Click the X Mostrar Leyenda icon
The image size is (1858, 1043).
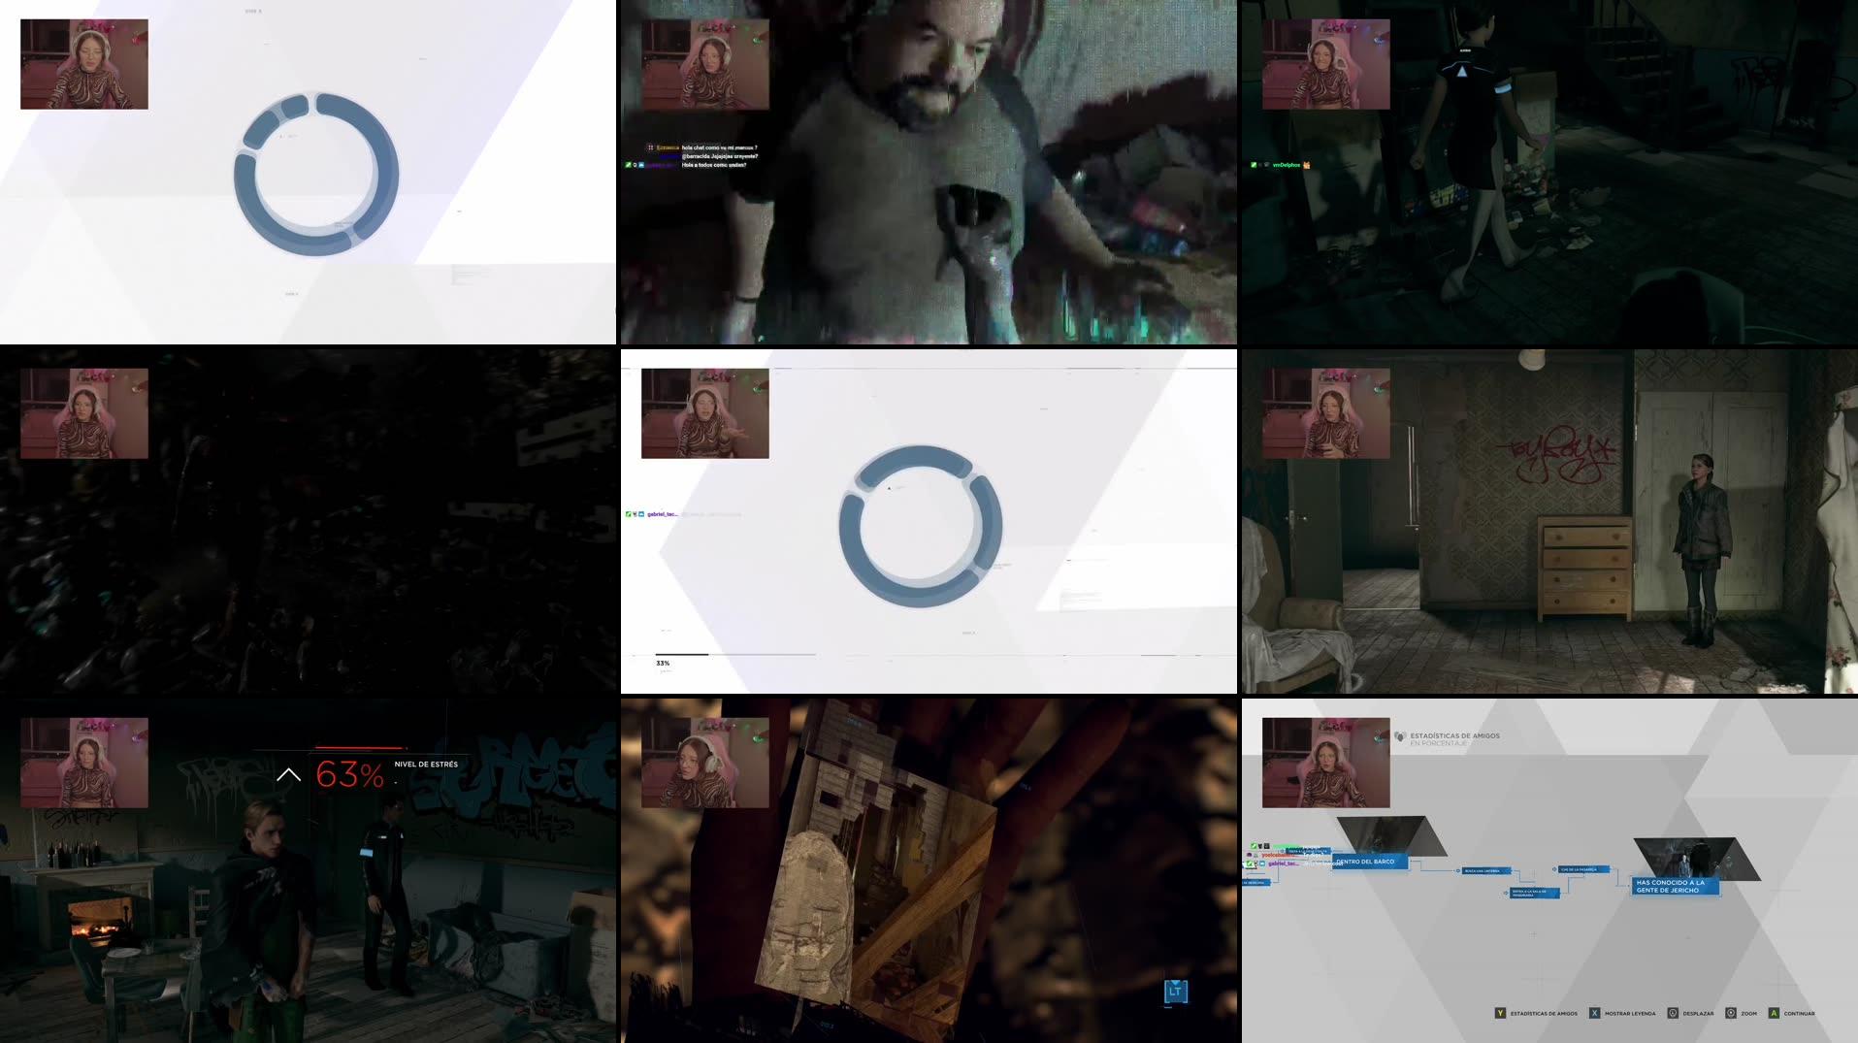(1595, 1011)
